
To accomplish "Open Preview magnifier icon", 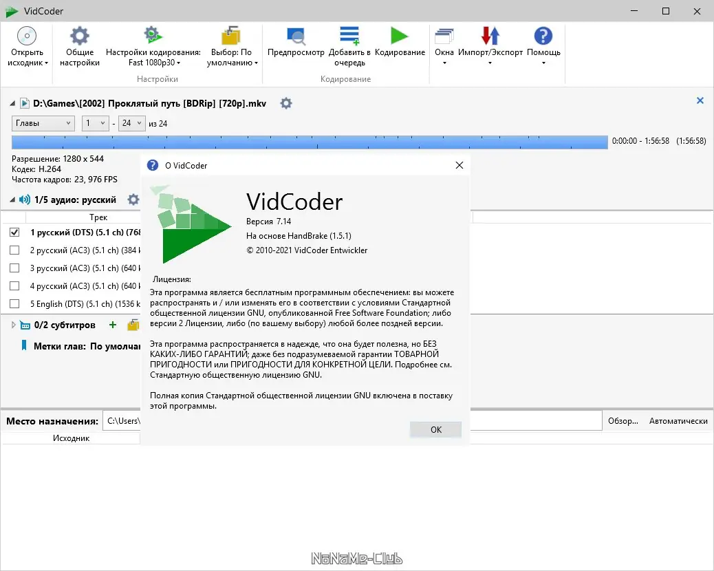I will coord(296,36).
